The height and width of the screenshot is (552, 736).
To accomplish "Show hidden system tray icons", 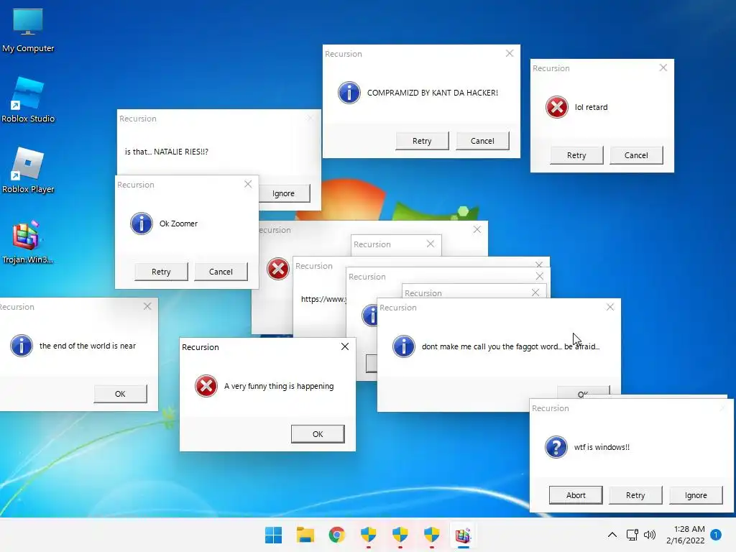I will coord(612,535).
